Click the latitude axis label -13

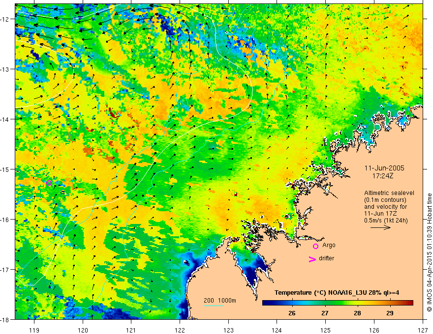pyautogui.click(x=5, y=69)
